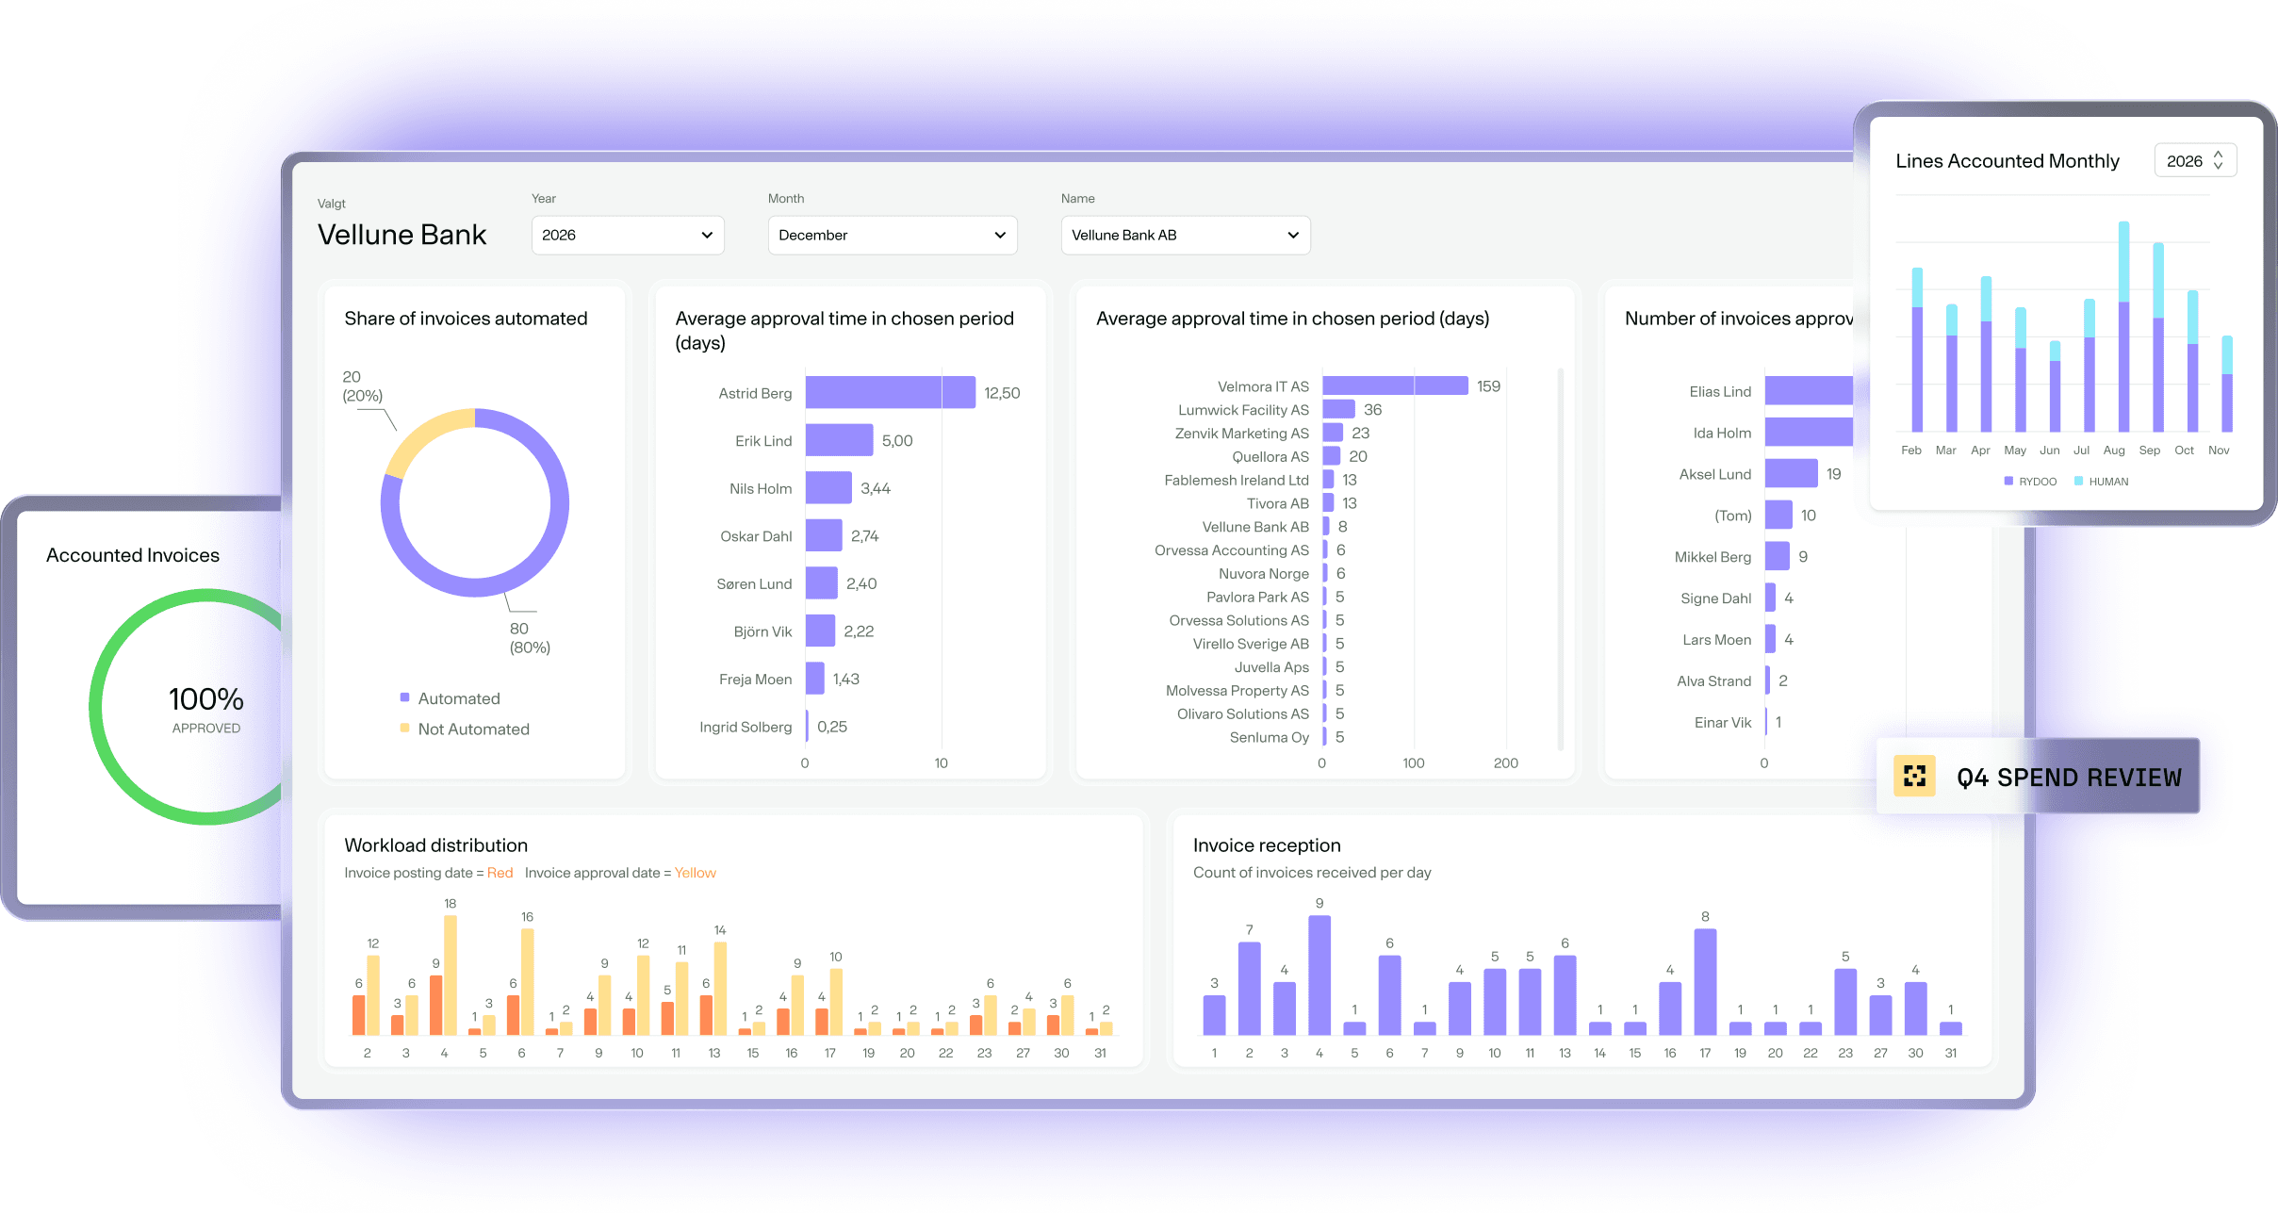
Task: Change year stepper in Lines Accounted Monthly
Action: point(2218,160)
